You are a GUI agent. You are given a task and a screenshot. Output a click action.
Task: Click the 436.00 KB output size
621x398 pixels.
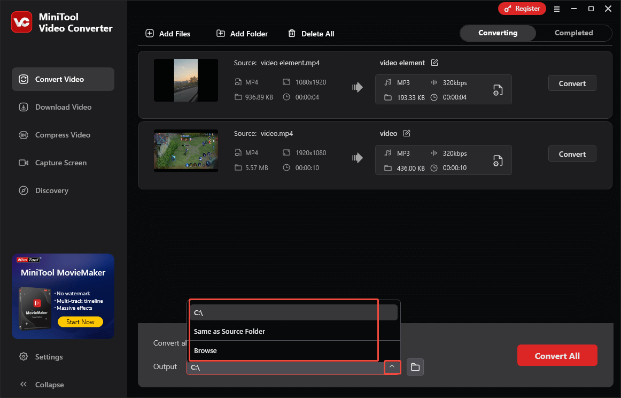point(410,168)
